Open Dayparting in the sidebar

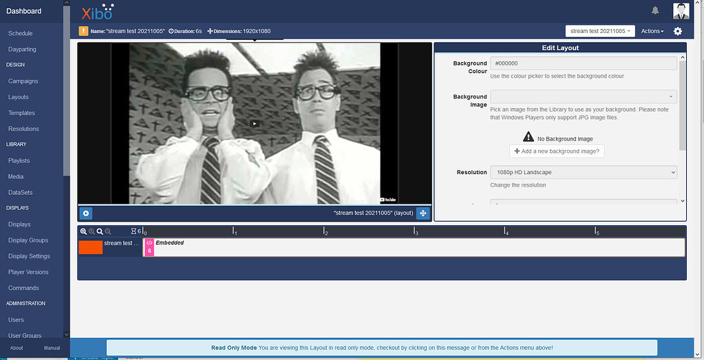pos(22,50)
